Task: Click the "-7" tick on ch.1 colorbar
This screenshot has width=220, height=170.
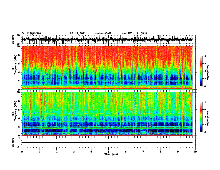Action: (x=205, y=86)
